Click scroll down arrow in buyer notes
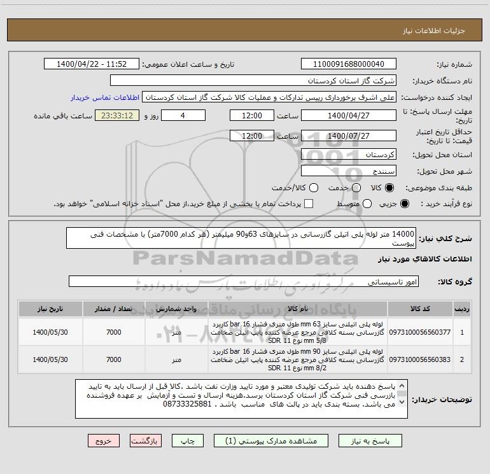The height and width of the screenshot is (474, 490). pos(402,402)
